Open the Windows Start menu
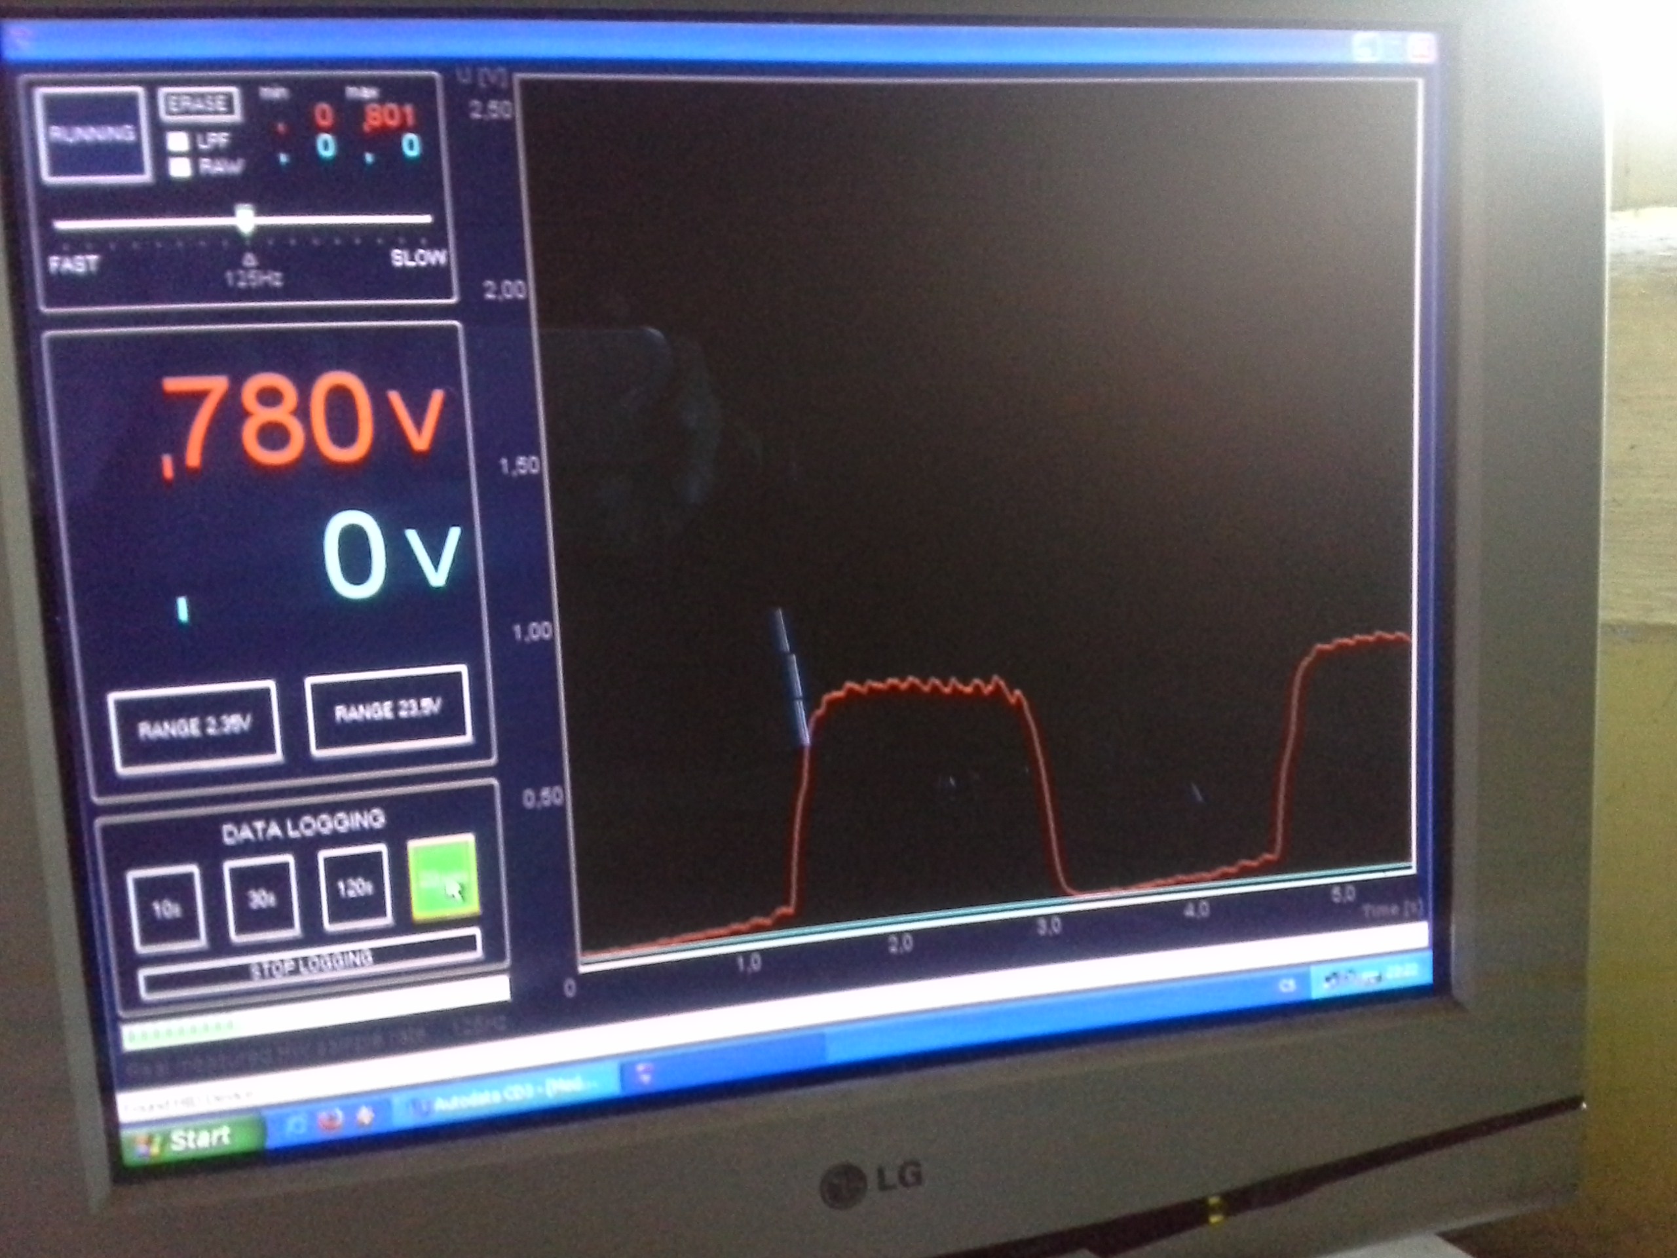This screenshot has width=1677, height=1258. pyautogui.click(x=191, y=1139)
